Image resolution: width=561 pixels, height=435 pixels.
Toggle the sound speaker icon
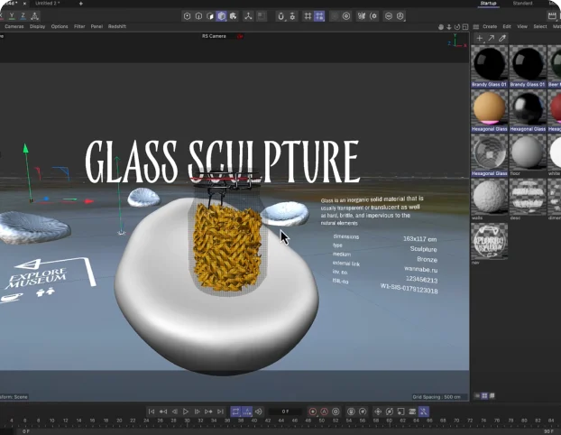coord(258,412)
